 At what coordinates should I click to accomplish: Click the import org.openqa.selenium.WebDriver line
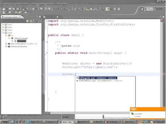pyautogui.click(x=81, y=21)
